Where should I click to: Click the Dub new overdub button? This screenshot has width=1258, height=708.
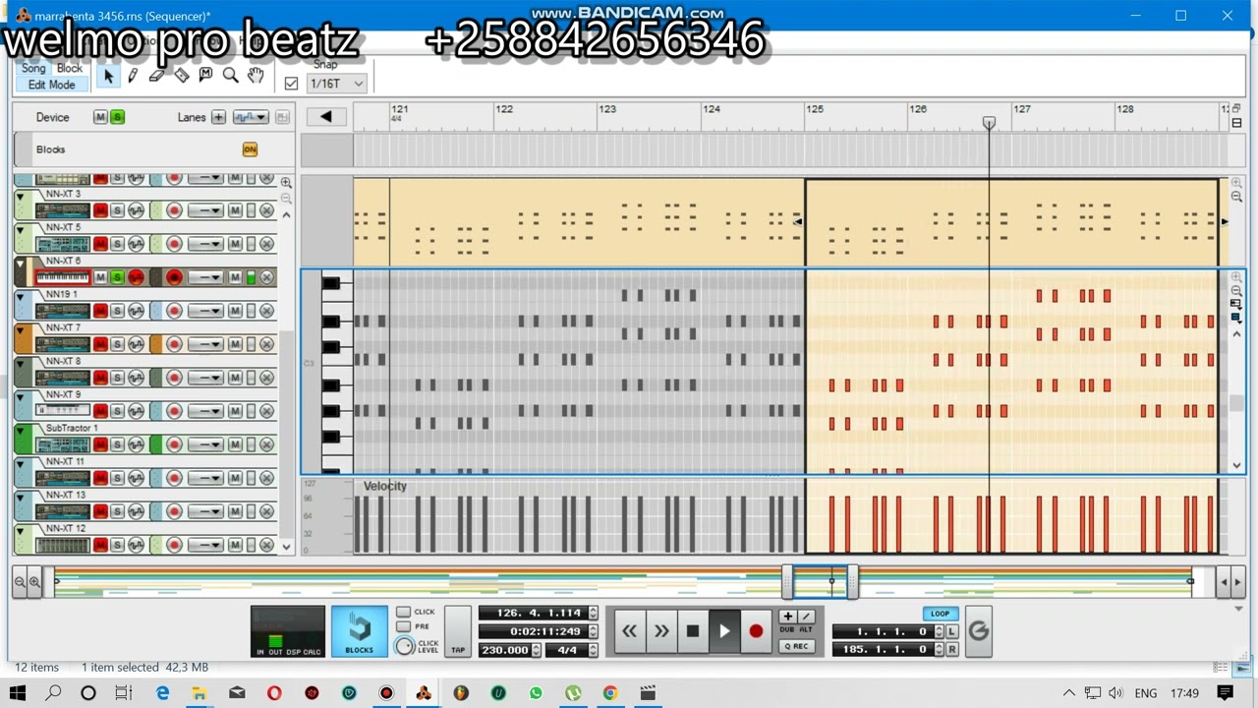(x=787, y=618)
